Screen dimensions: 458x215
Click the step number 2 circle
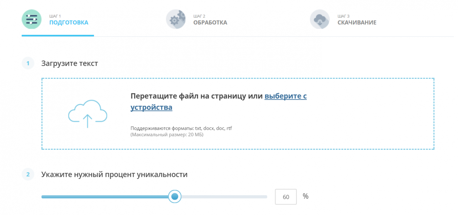(28, 174)
